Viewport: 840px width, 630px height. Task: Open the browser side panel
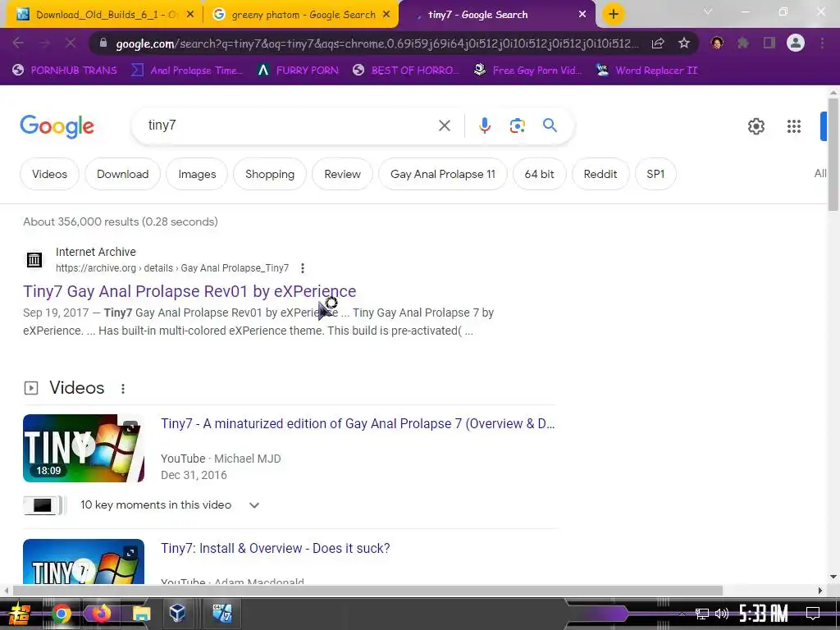tap(769, 43)
